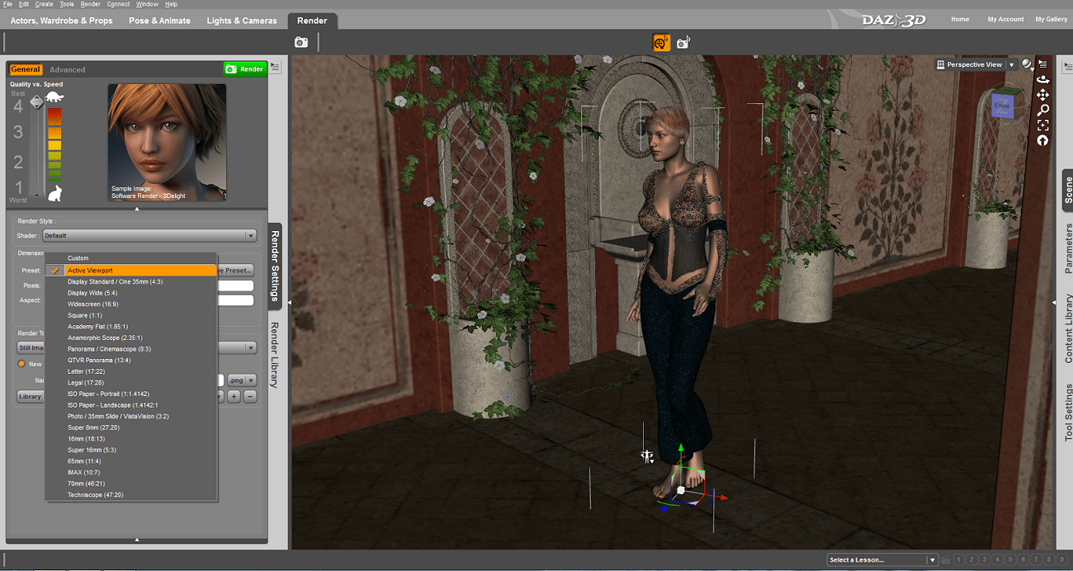This screenshot has height=571, width=1073.
Task: Choose Square (1:1) preset
Action: (131, 315)
